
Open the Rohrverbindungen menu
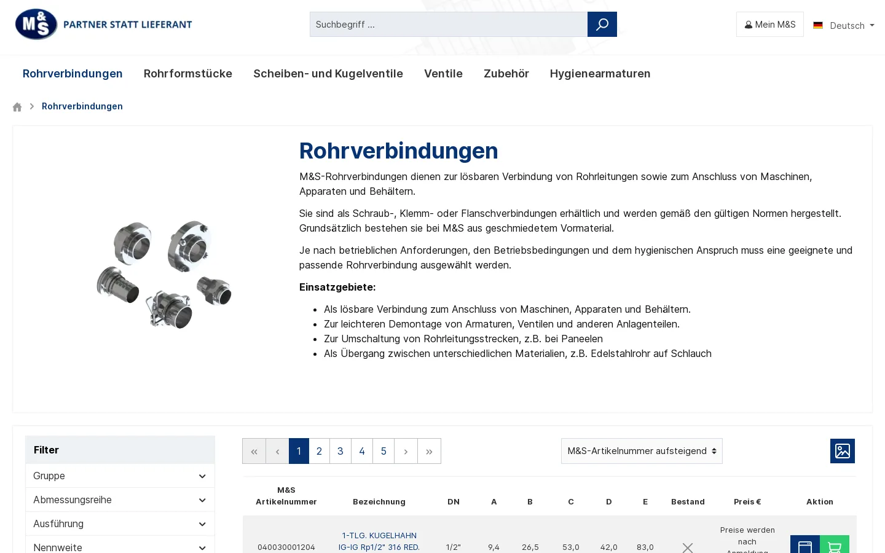pos(73,74)
